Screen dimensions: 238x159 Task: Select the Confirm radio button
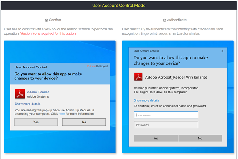tap(47, 20)
